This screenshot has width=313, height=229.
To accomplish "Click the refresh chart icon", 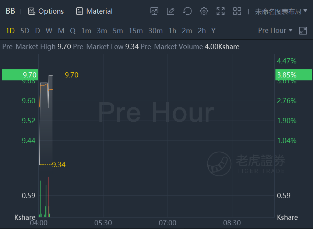I will click(187, 11).
